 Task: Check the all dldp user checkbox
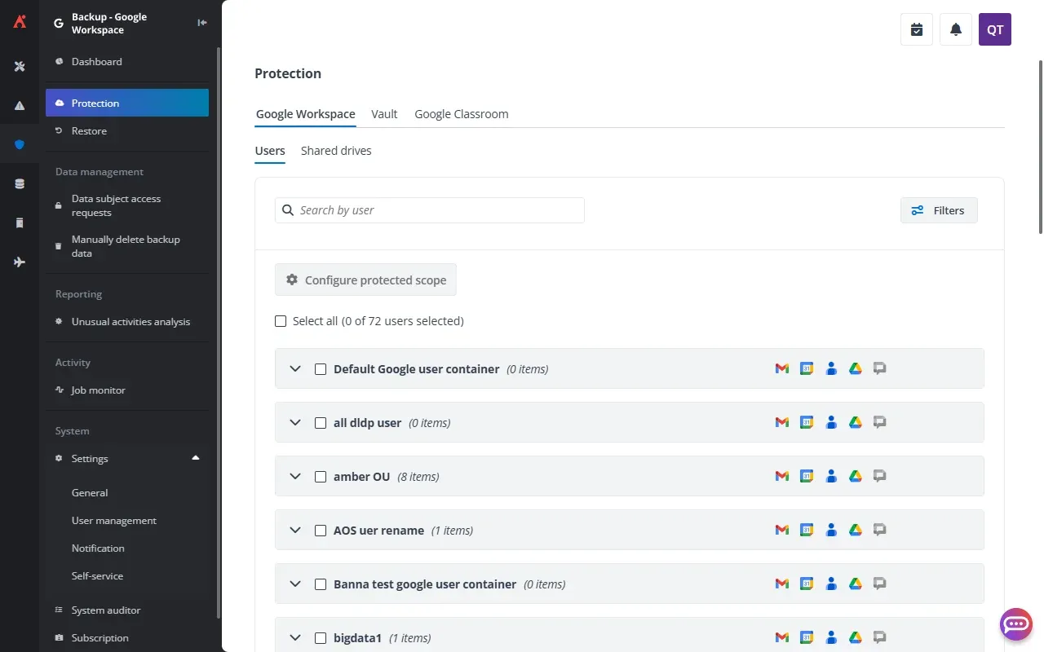(x=321, y=423)
